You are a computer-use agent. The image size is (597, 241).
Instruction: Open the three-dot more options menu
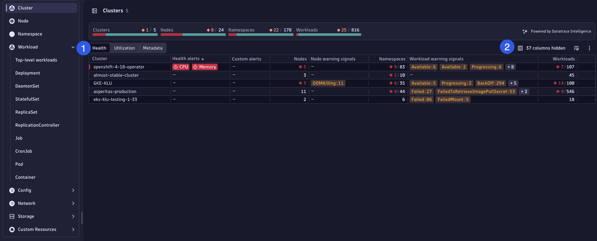click(589, 48)
